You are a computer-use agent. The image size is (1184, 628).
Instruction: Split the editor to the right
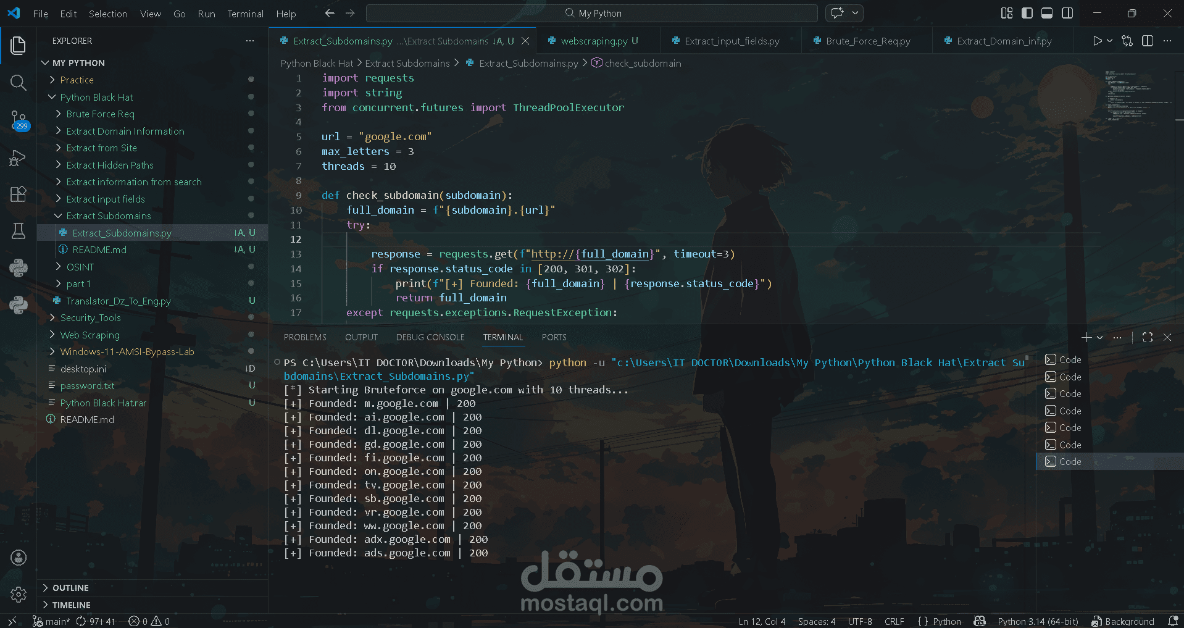pyautogui.click(x=1147, y=41)
